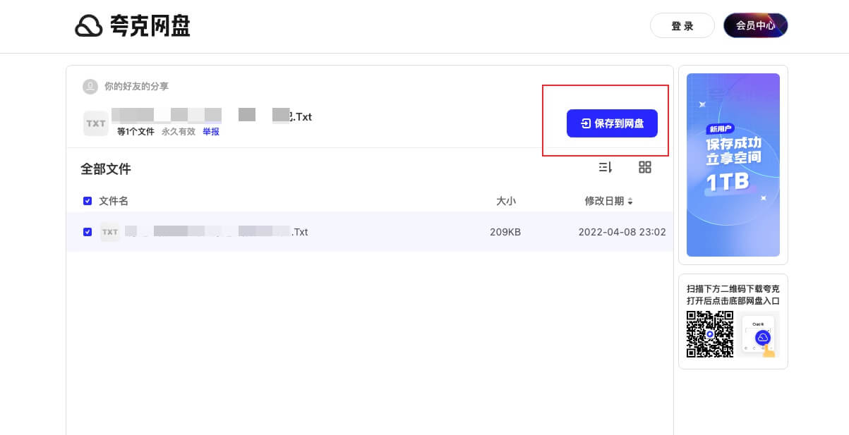
Task: Click the Quark cloud logo icon
Action: point(89,26)
